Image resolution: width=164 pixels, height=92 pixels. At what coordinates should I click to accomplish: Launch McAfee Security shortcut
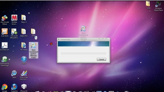14,20
